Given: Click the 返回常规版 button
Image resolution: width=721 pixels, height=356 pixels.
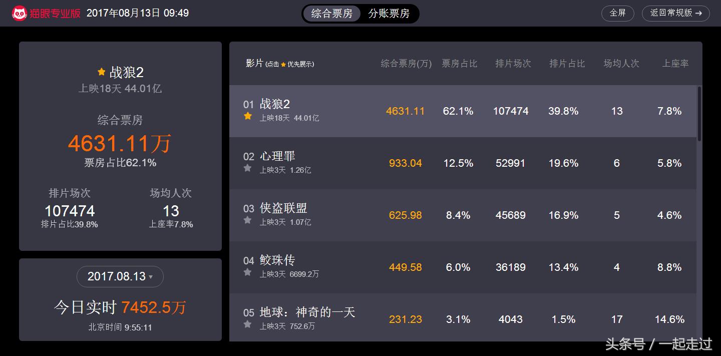Looking at the screenshot, I should 675,14.
